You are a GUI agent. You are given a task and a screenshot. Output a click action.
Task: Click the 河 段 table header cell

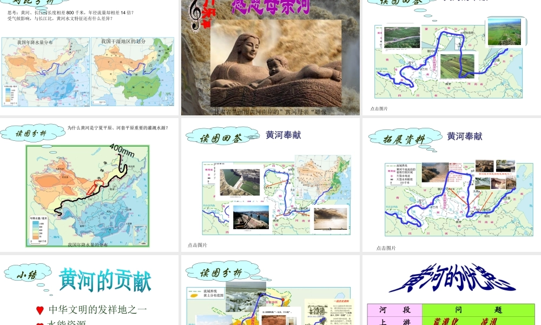click(x=395, y=310)
